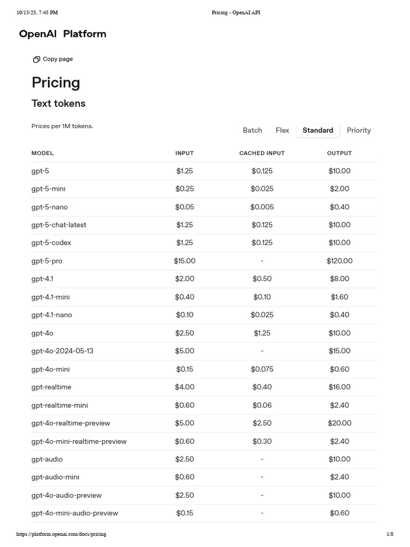Click the platform.openai.com pricing URL footer
Viewport: 410px width, 547px height.
[x=61, y=534]
